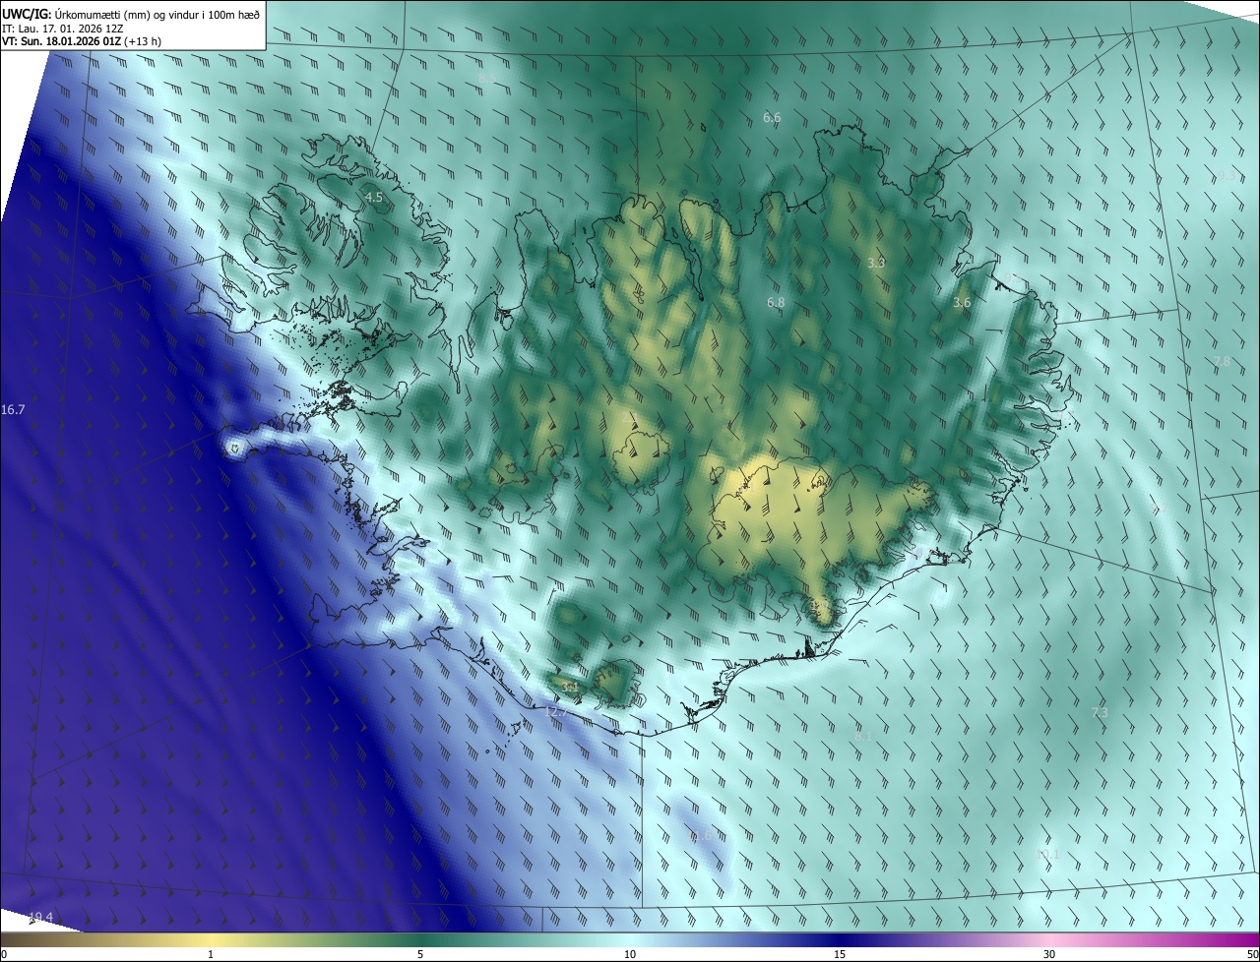Click the colorbar tick label 30

coord(1049,955)
